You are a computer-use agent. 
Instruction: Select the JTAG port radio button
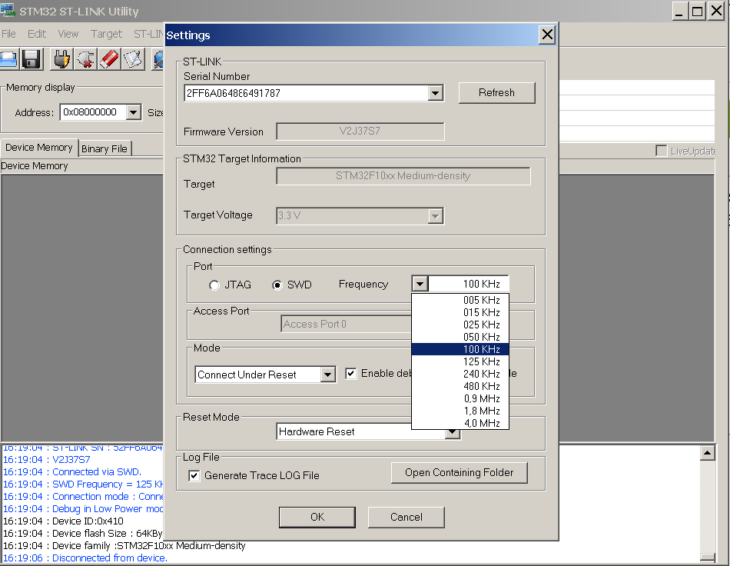pyautogui.click(x=214, y=285)
